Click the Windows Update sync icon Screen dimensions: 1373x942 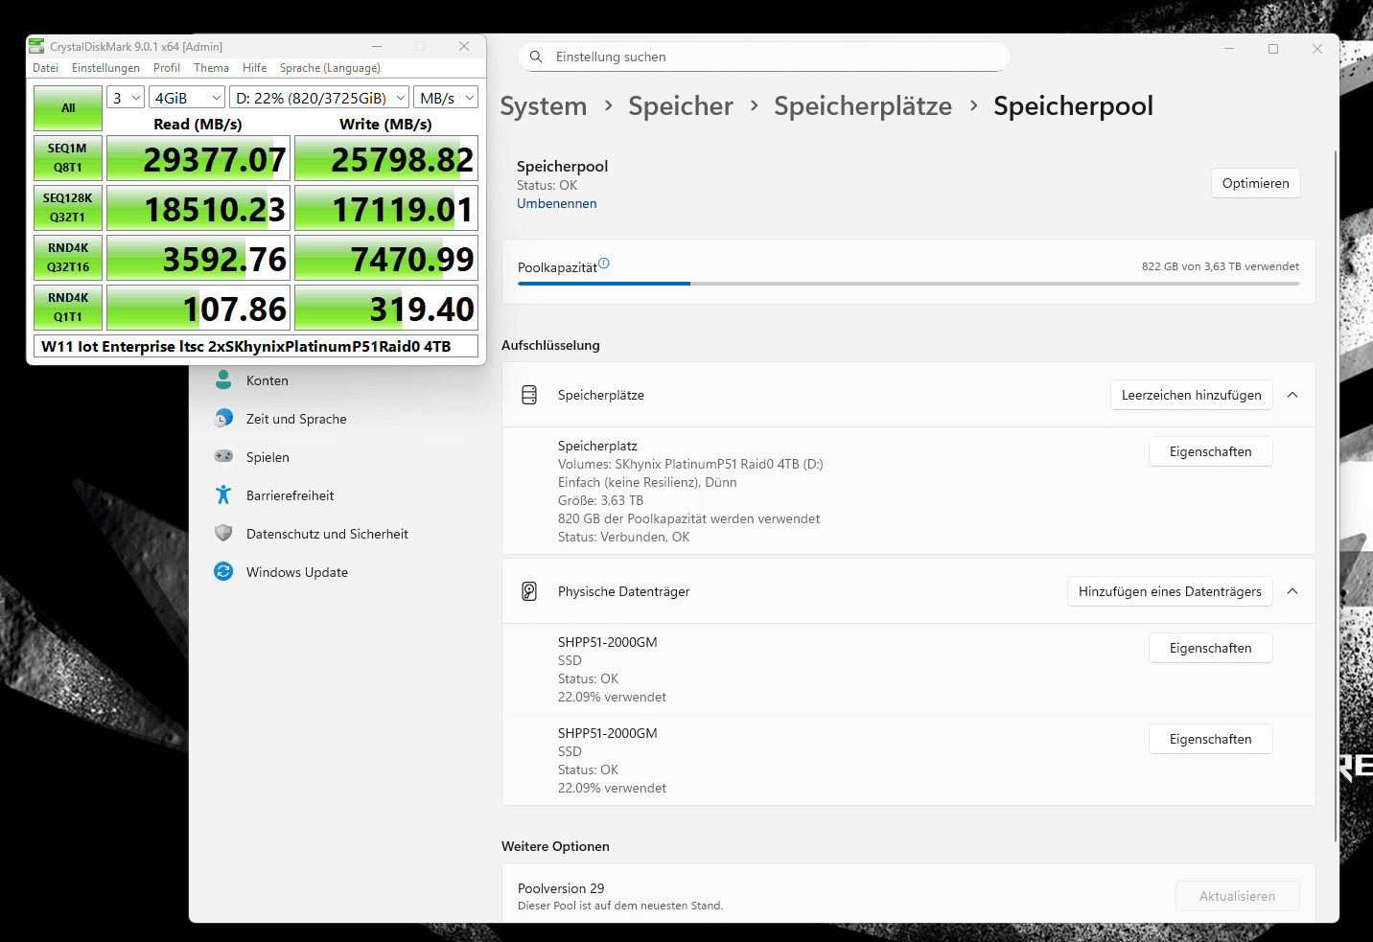[x=223, y=572]
